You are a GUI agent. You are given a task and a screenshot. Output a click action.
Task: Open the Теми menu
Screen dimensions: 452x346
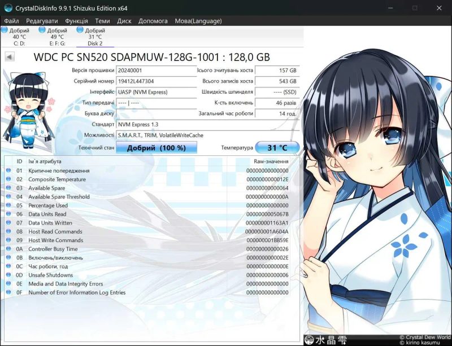coord(102,21)
